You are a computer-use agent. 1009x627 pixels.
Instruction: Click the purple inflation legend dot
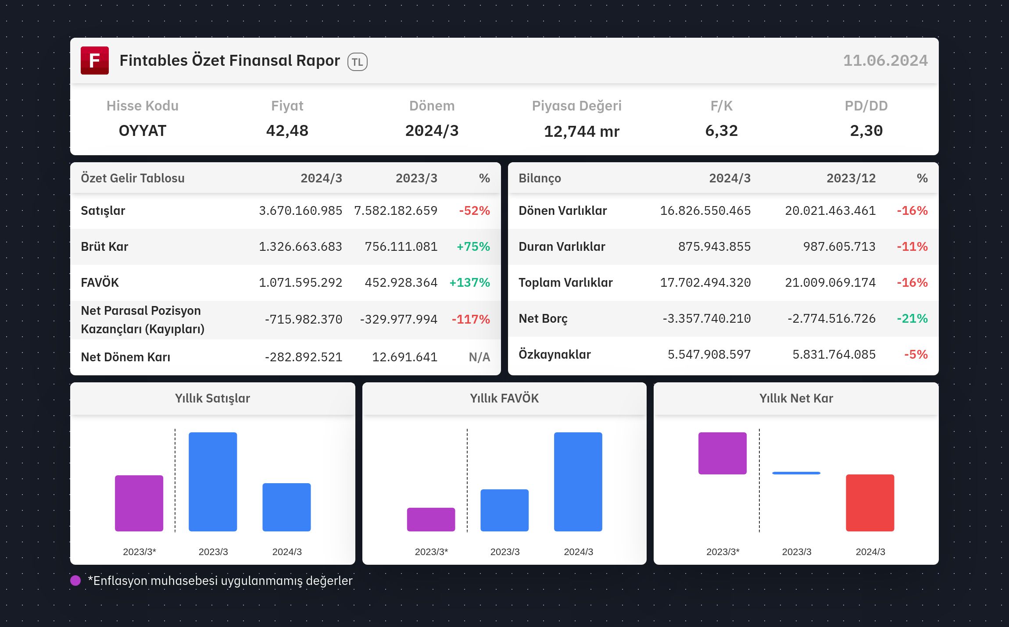pyautogui.click(x=75, y=581)
